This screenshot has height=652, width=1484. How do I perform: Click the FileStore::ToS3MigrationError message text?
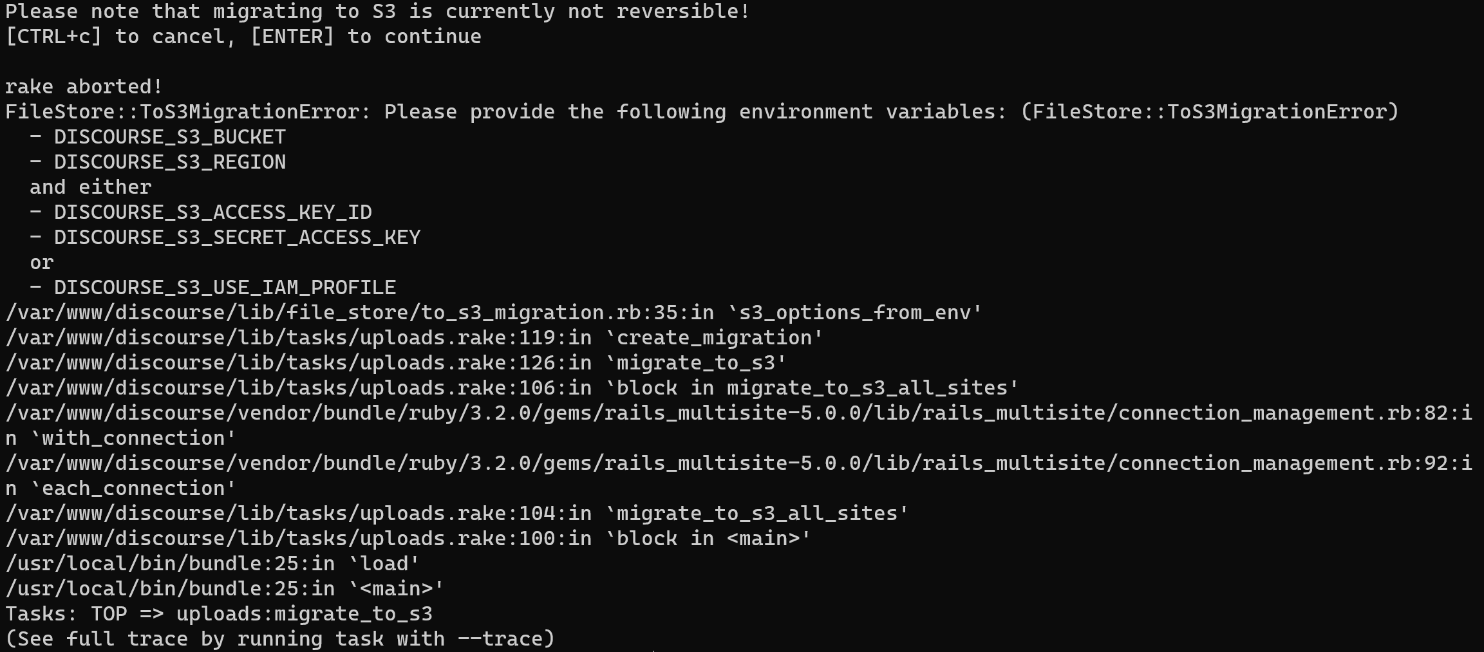click(702, 111)
